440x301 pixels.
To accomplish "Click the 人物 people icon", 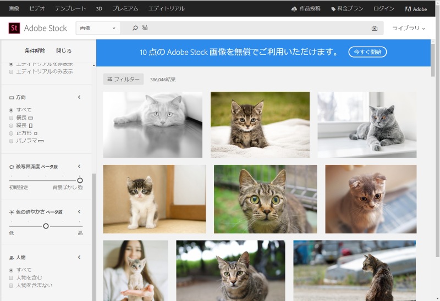I will (x=12, y=258).
